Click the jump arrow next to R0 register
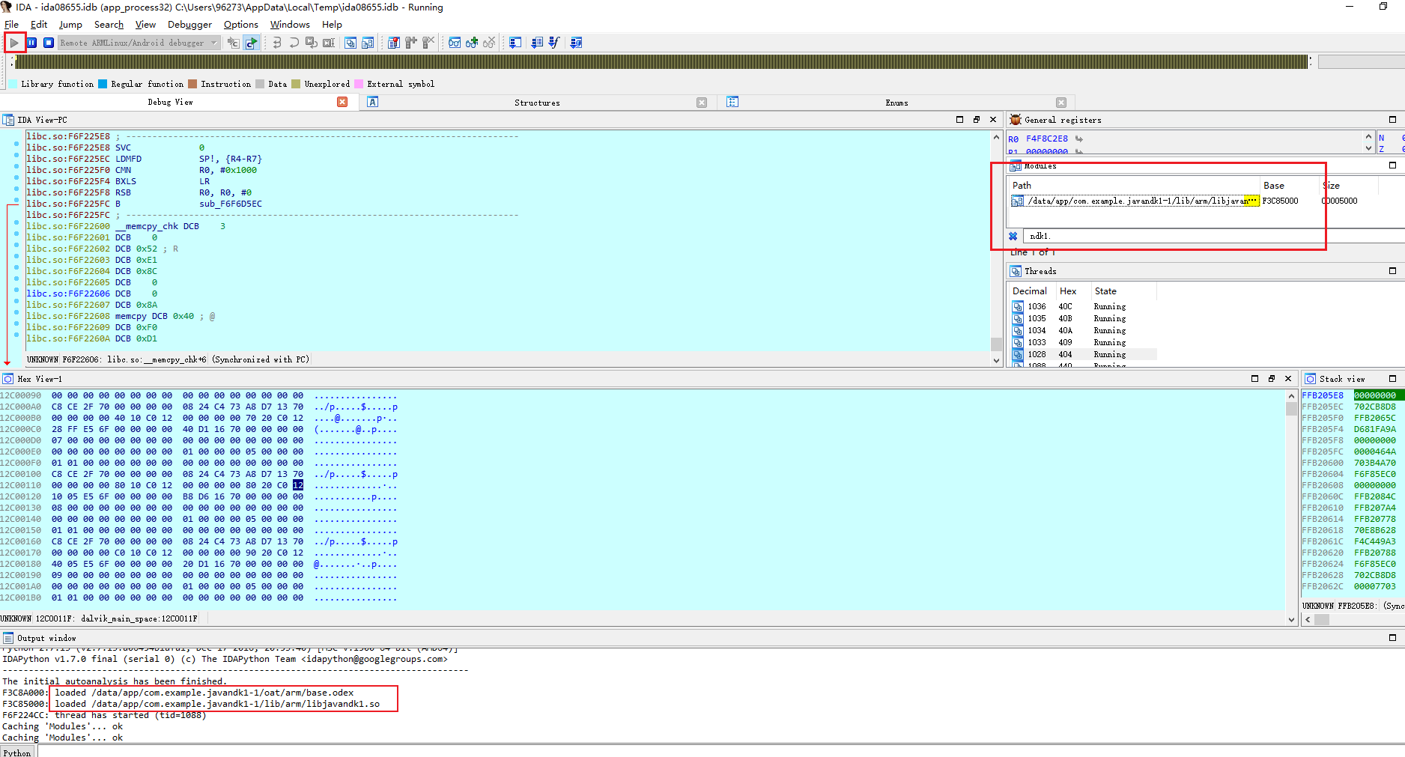This screenshot has height=757, width=1405. click(1079, 139)
